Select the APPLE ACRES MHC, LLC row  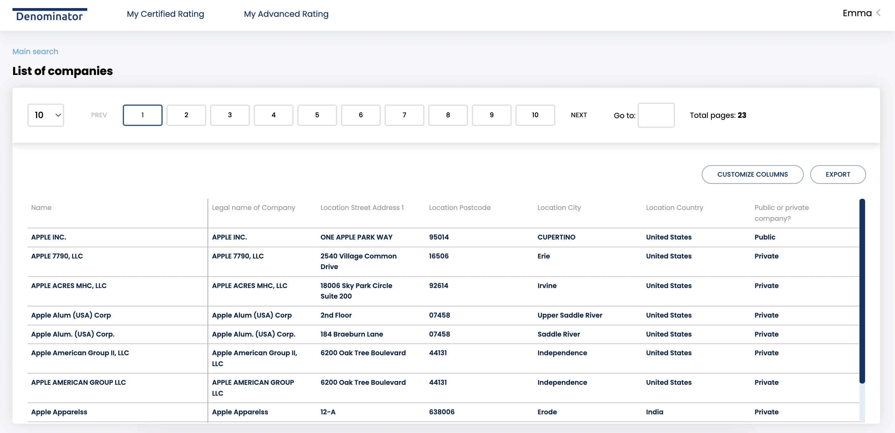point(69,286)
